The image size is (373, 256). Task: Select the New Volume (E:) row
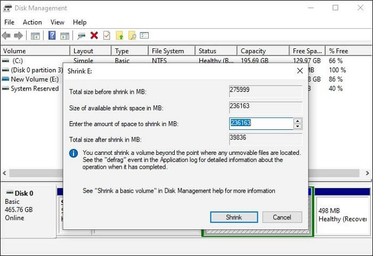31,79
